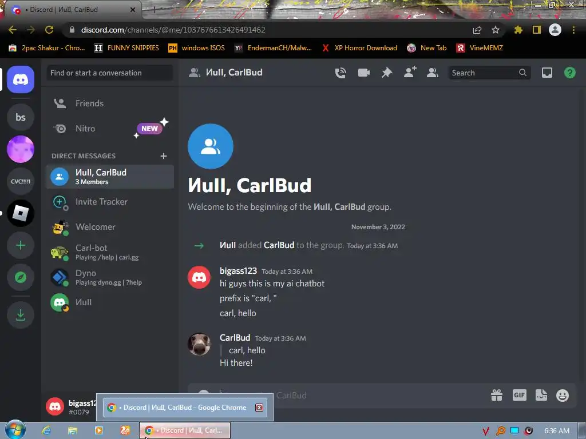Bookmark this page with the star

[496, 30]
